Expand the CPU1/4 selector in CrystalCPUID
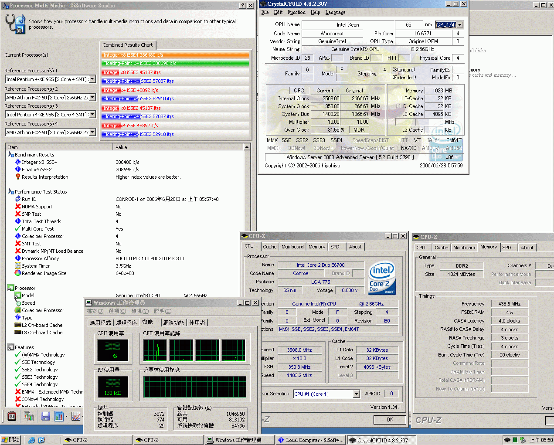Image resolution: width=554 pixels, height=445 pixels. point(460,25)
